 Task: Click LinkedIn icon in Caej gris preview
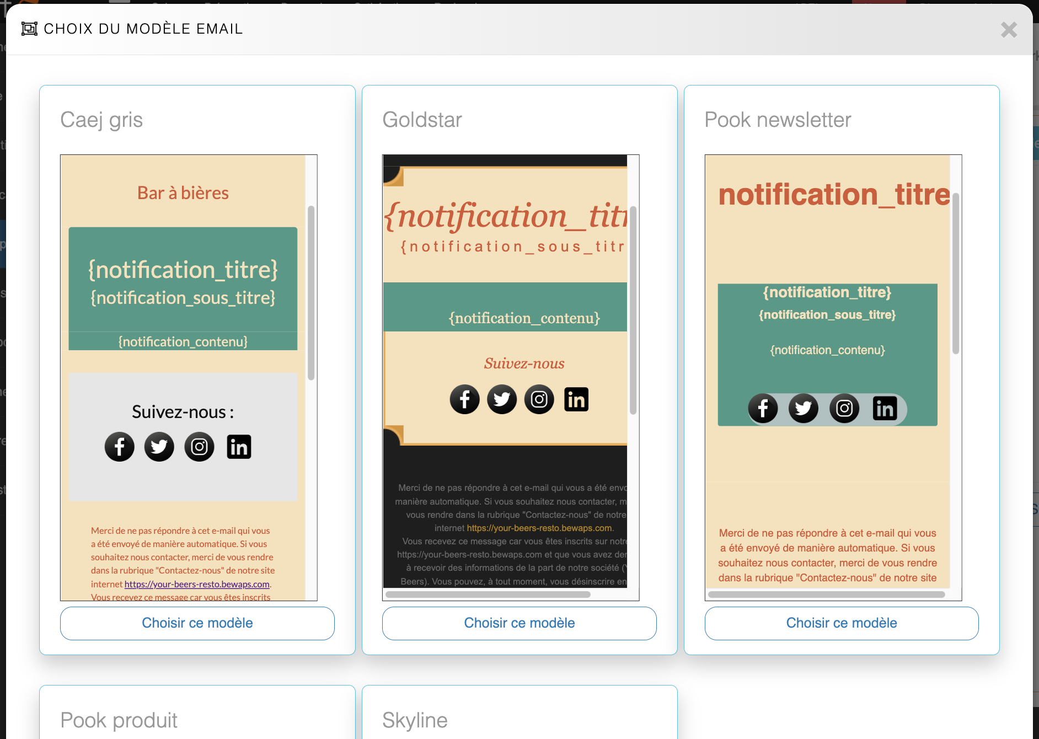tap(239, 447)
